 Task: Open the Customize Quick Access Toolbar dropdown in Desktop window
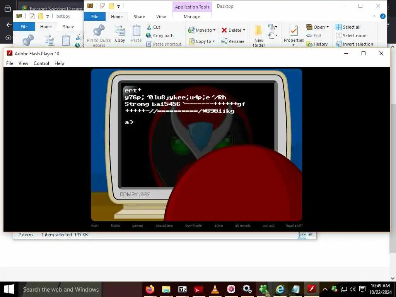point(118,6)
